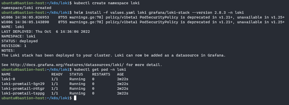Click the "STATUS: deployed" line
Viewport: 289px width, 105px height.
[x=20, y=41]
